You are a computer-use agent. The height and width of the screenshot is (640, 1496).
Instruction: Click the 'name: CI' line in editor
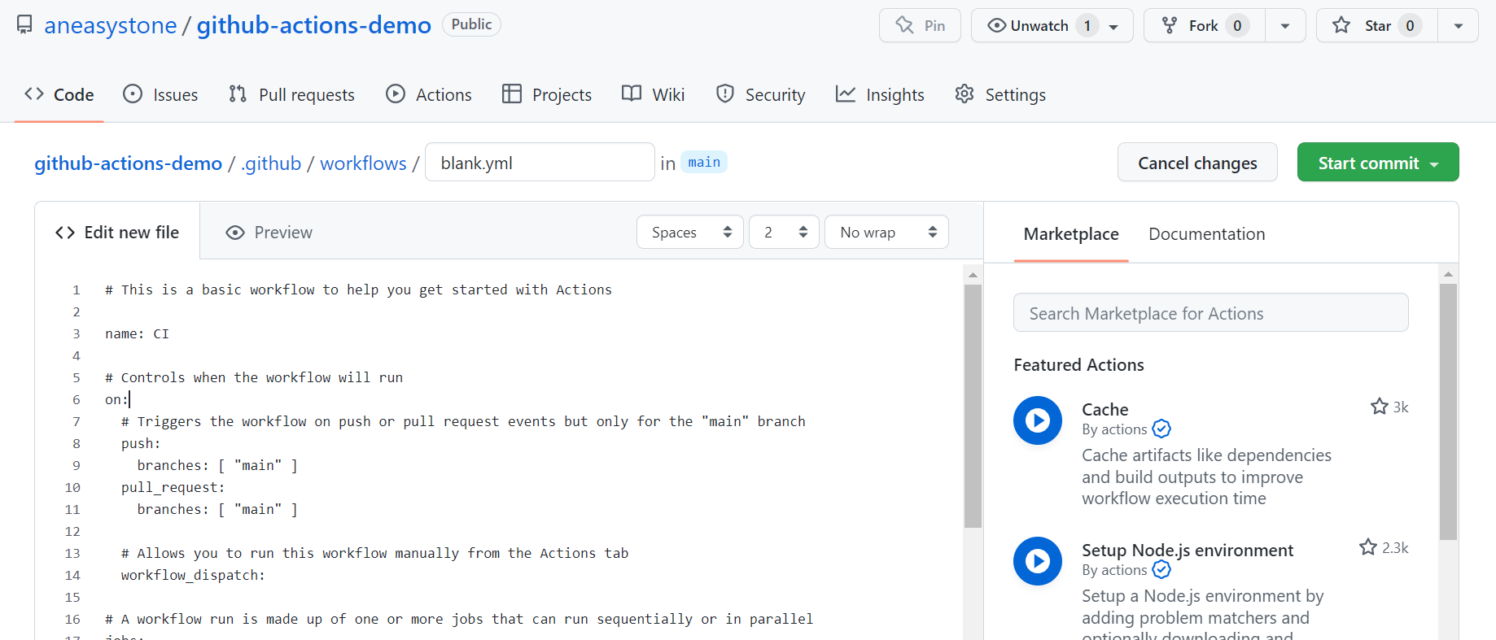[137, 333]
